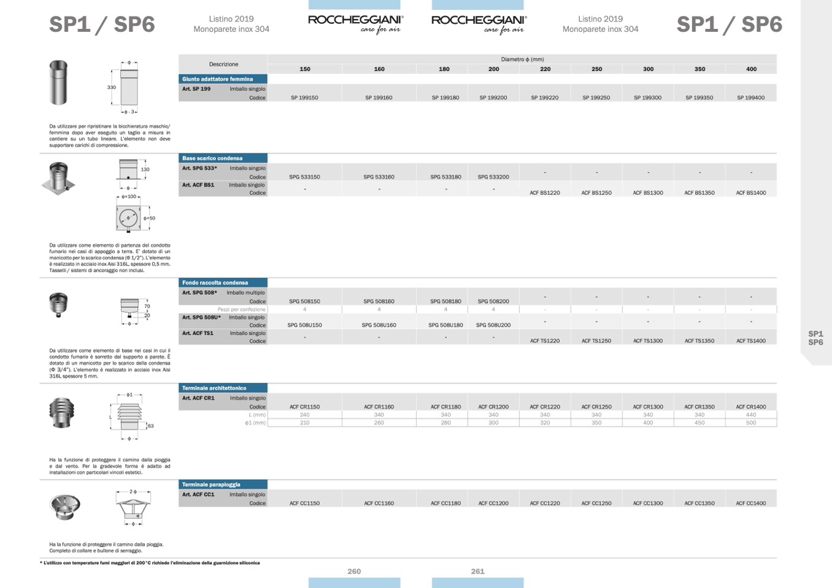Select the rain cap drawing labeled 2φ
The width and height of the screenshot is (832, 588).
133,508
